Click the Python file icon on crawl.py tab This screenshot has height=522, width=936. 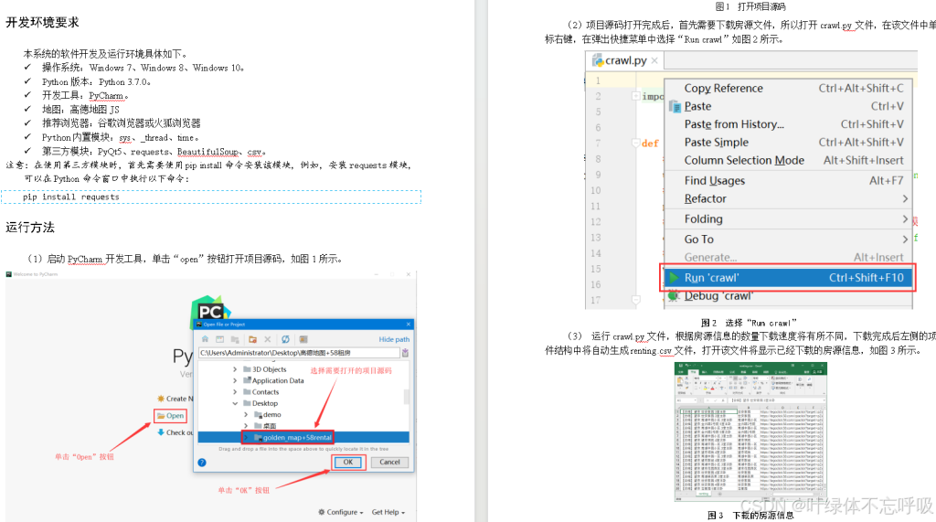[x=598, y=60]
